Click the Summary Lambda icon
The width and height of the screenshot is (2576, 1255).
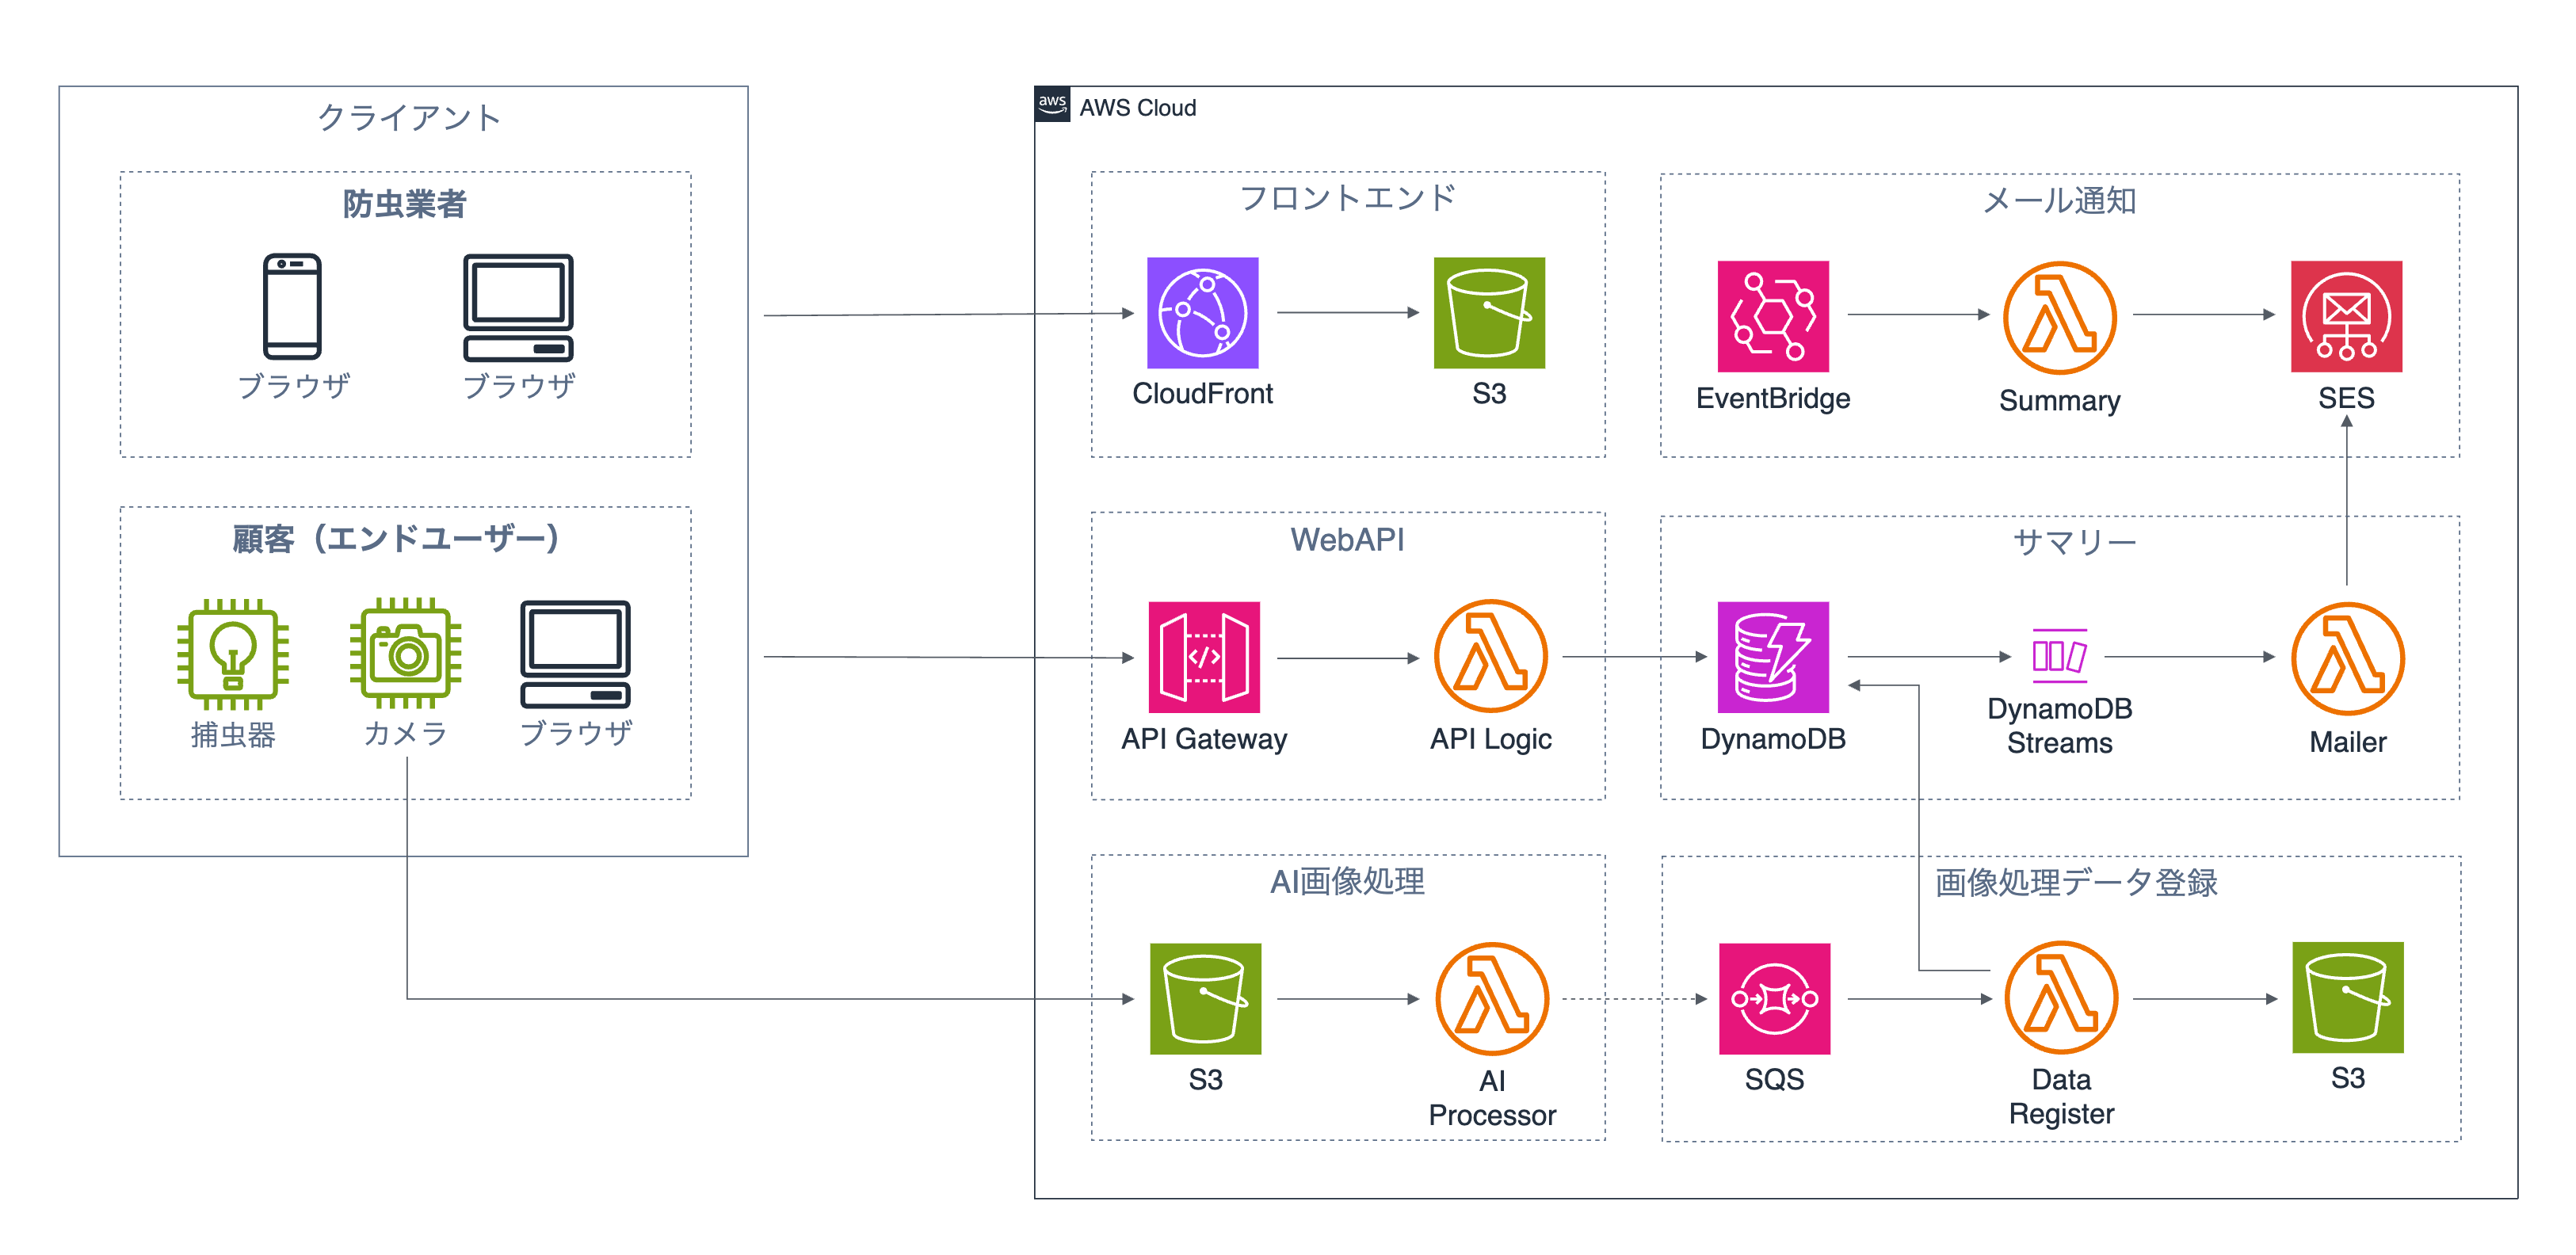(2059, 317)
